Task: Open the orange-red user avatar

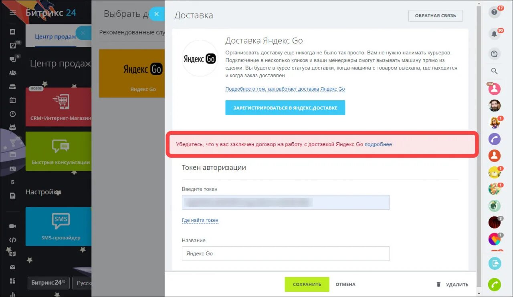Action: click(494, 155)
